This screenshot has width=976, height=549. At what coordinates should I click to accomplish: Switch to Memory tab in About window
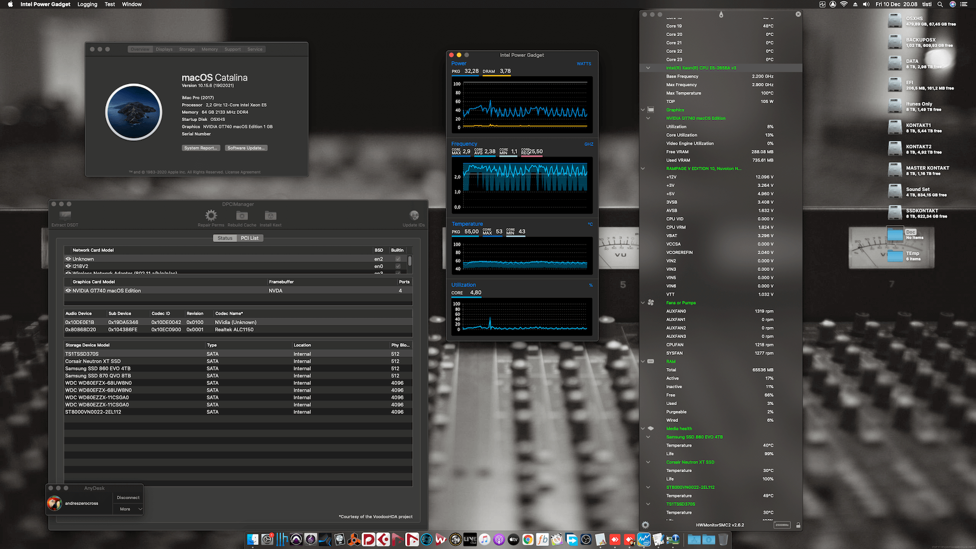(x=209, y=49)
